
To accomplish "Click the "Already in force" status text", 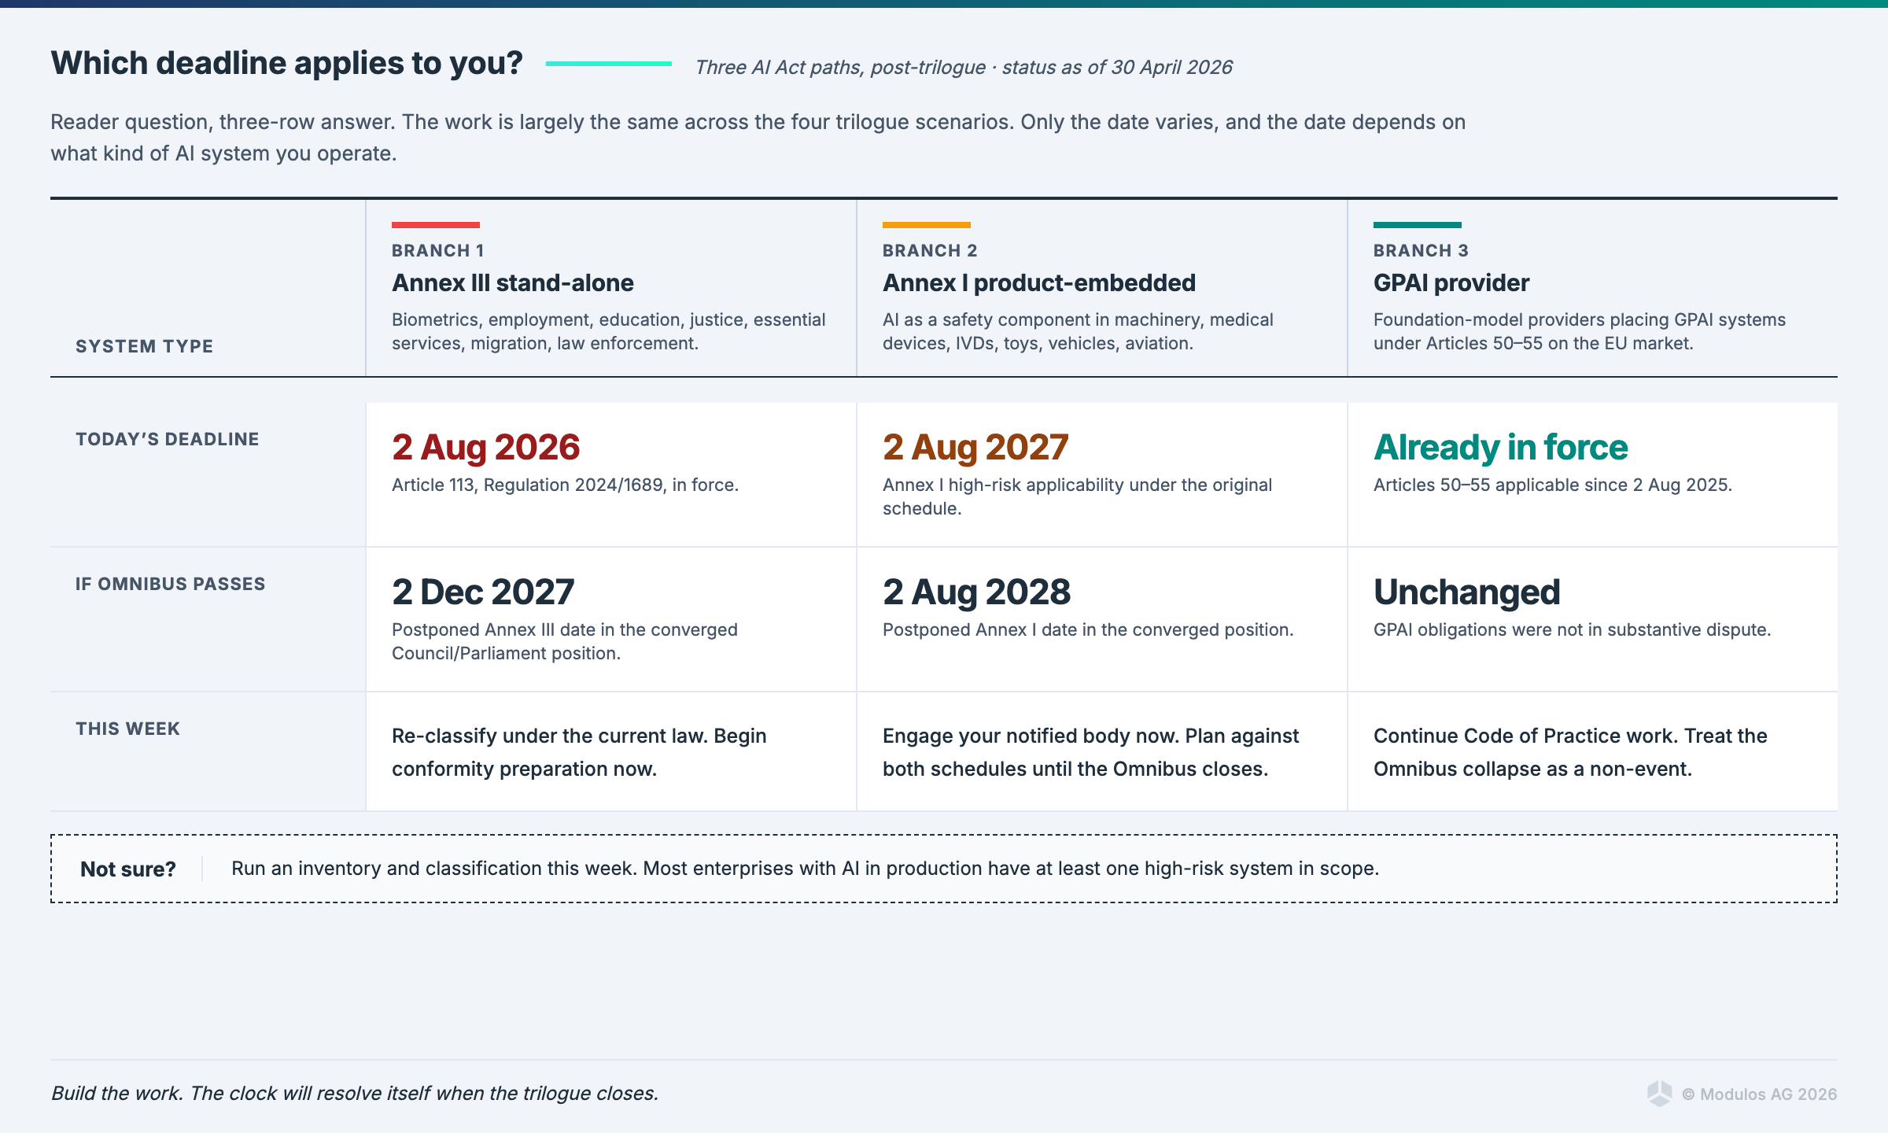I will 1501,448.
